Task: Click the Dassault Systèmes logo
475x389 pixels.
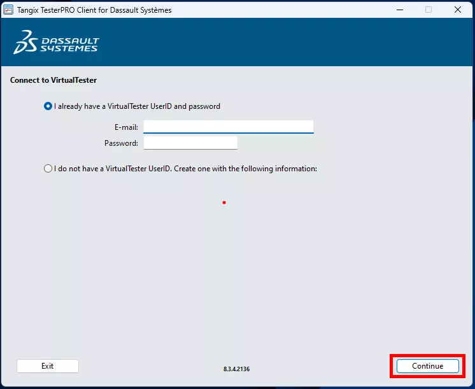Action: pos(56,42)
